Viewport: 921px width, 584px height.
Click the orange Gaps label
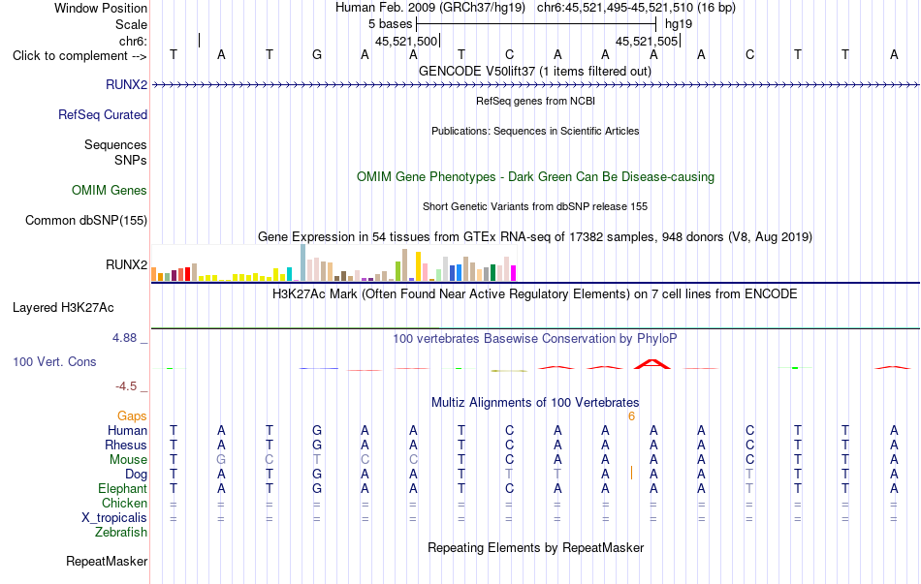pos(132,416)
